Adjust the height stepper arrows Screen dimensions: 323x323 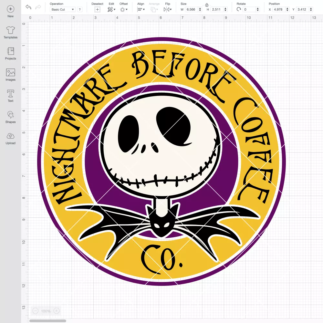(x=225, y=9)
